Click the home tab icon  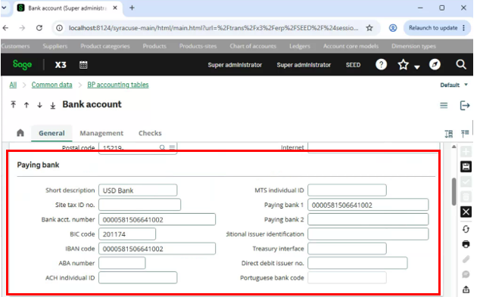pos(20,133)
